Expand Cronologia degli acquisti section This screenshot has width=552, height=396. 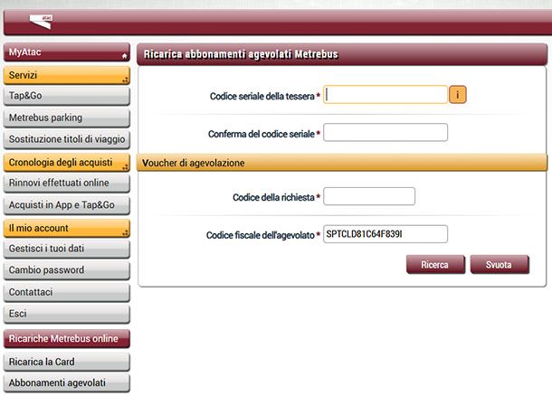(x=67, y=163)
